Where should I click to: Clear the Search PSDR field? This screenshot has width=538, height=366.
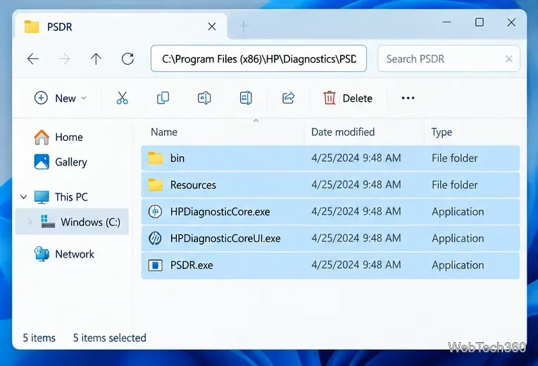click(x=509, y=59)
